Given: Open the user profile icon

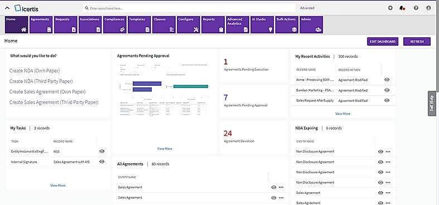Looking at the screenshot, I should pos(428,8).
